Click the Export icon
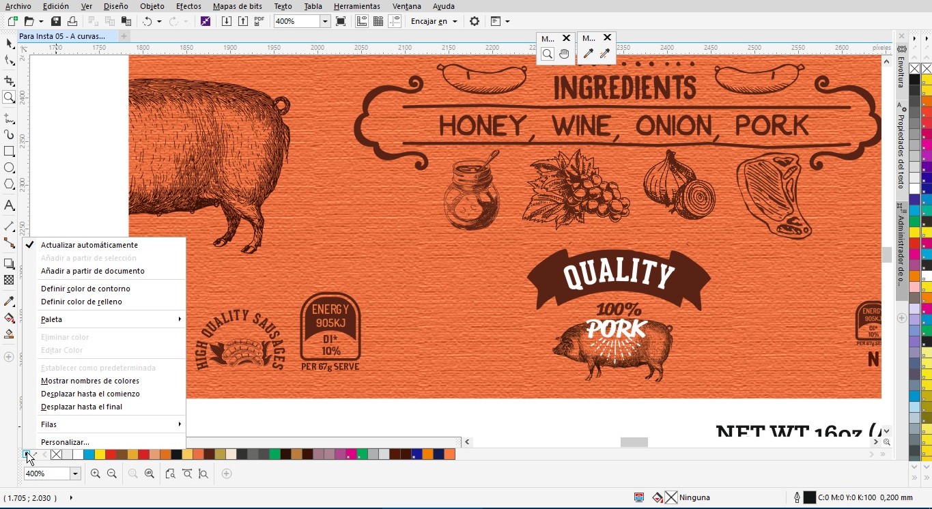This screenshot has width=932, height=509. [x=242, y=21]
